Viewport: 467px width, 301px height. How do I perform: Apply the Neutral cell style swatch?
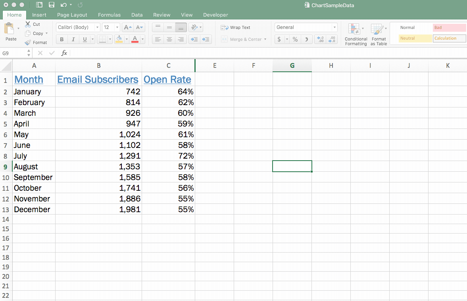tap(415, 38)
